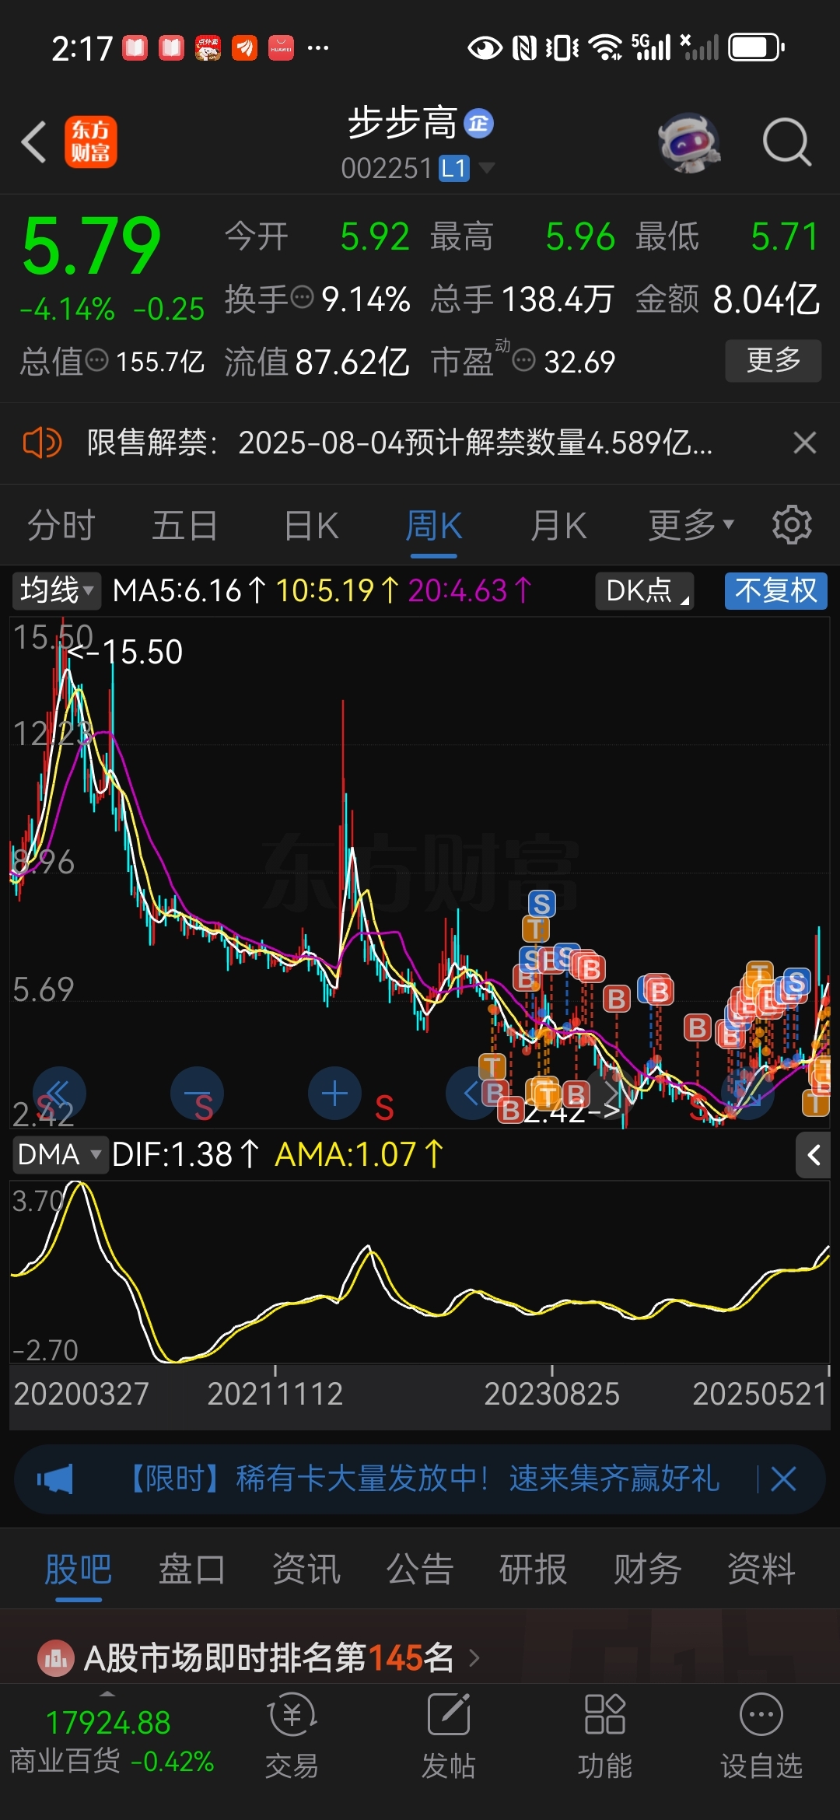This screenshot has width=840, height=1820.
Task: Open chart settings gear icon
Action: pyautogui.click(x=792, y=525)
